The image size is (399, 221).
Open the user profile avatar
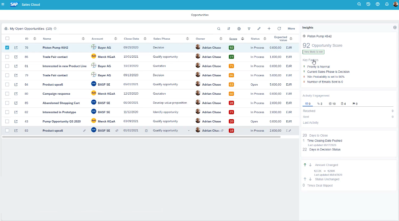396,4
